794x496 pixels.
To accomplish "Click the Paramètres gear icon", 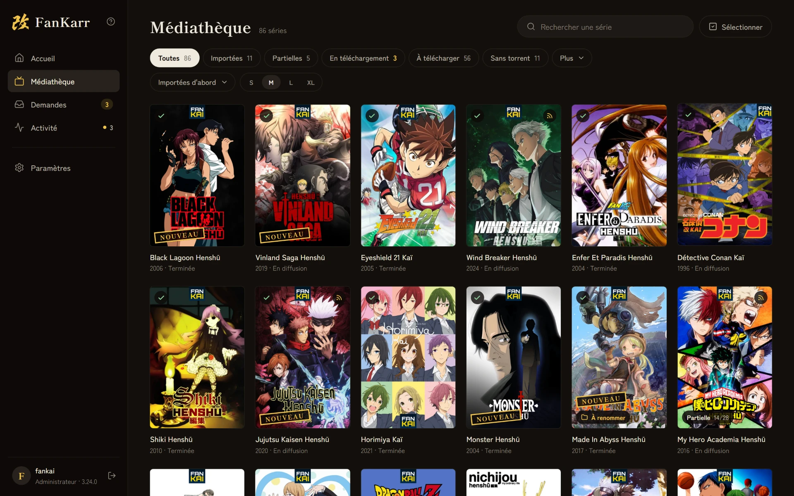I will tap(19, 167).
